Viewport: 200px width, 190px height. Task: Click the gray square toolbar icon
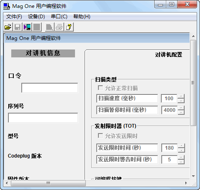pos(37,27)
